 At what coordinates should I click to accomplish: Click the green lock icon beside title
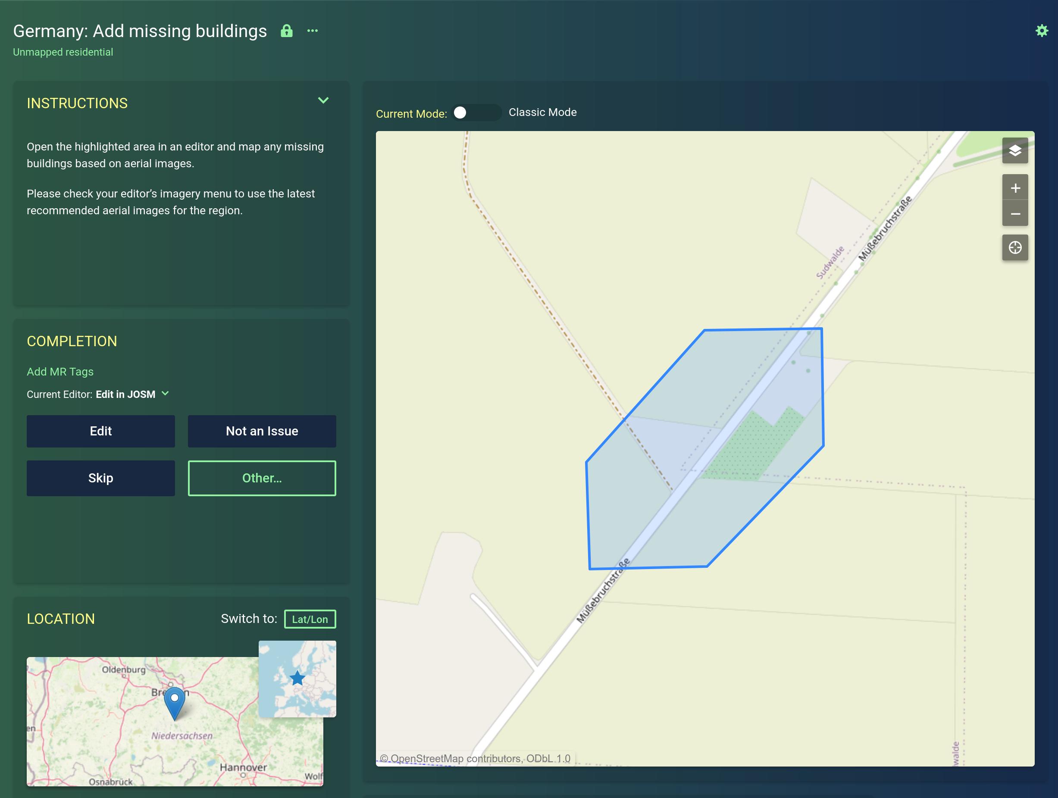tap(286, 31)
